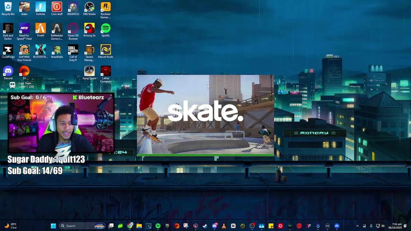Open Steam from the taskbar

[205, 226]
